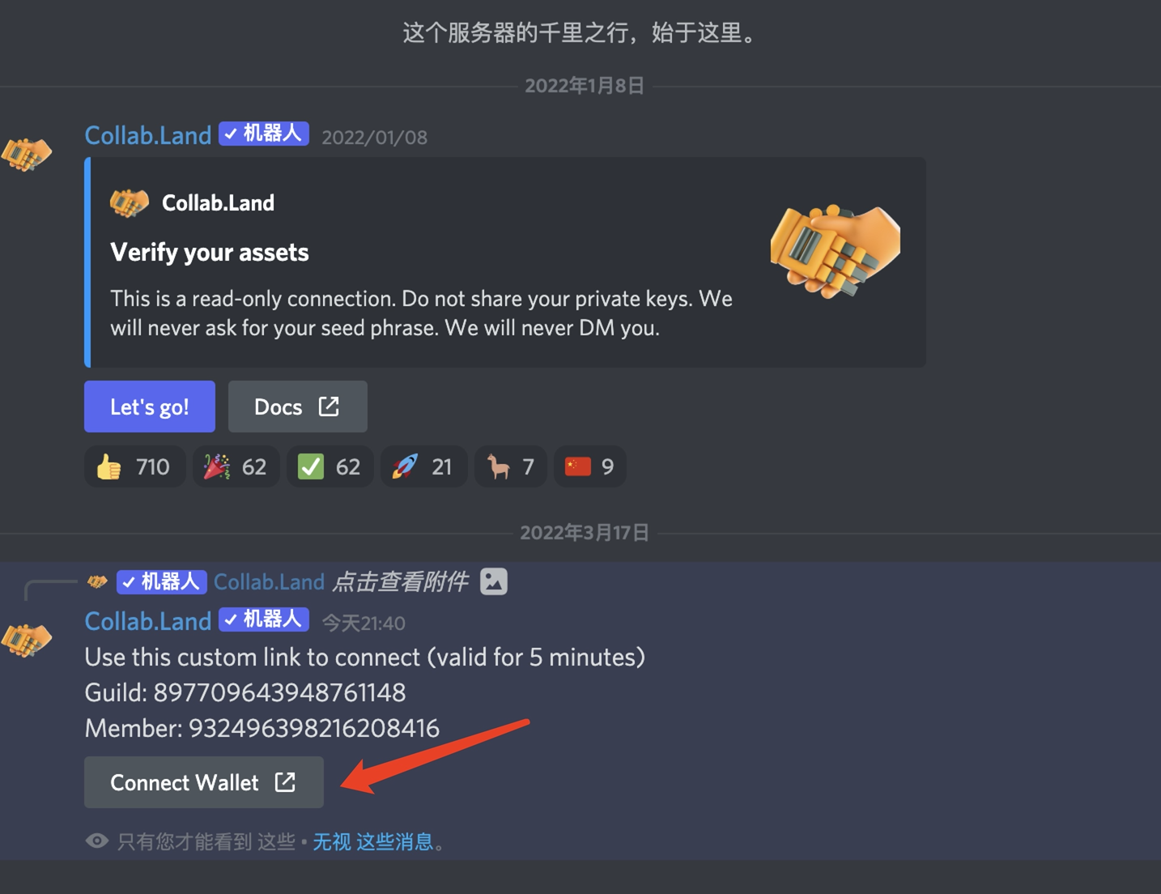Add the llama reaction showing 7
Viewport: 1161px width, 894px height.
click(x=510, y=466)
